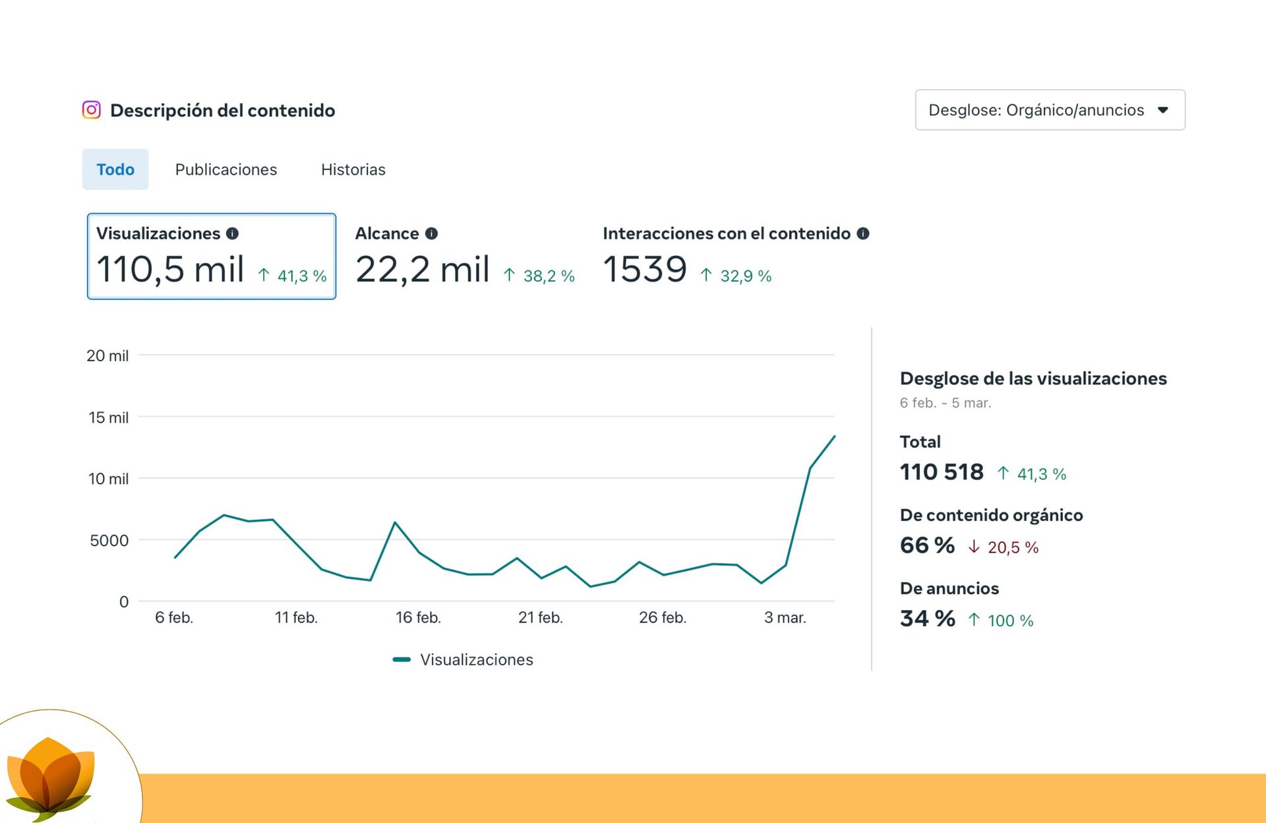Screen dimensions: 1266x823
Task: Click the 6 feb. x-axis label
Action: pos(174,618)
